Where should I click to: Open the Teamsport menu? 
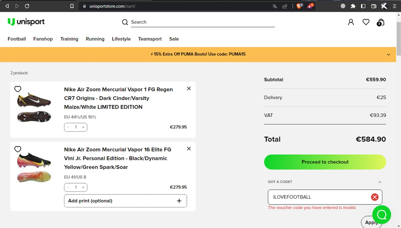150,39
